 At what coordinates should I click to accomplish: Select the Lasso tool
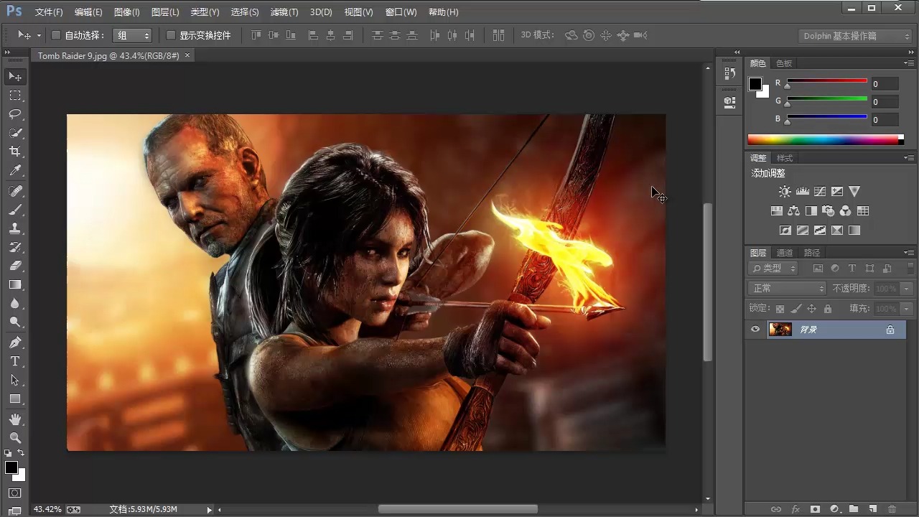pos(15,114)
